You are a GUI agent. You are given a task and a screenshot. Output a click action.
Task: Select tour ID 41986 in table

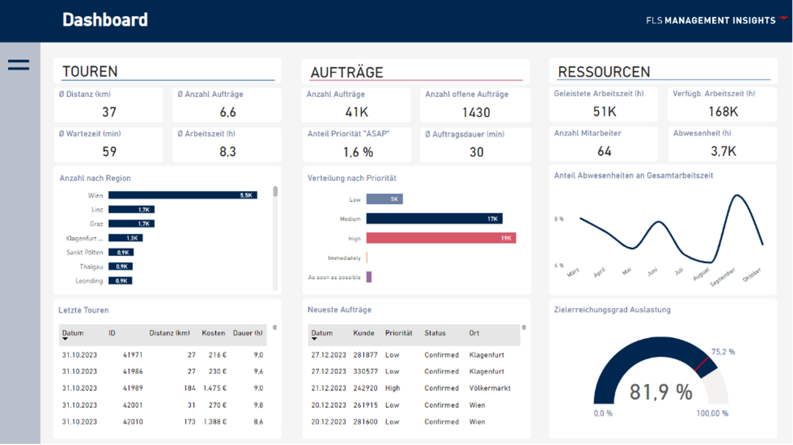click(x=133, y=371)
